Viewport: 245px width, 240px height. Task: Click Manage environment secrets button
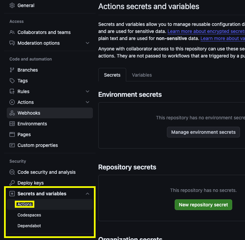(203, 132)
